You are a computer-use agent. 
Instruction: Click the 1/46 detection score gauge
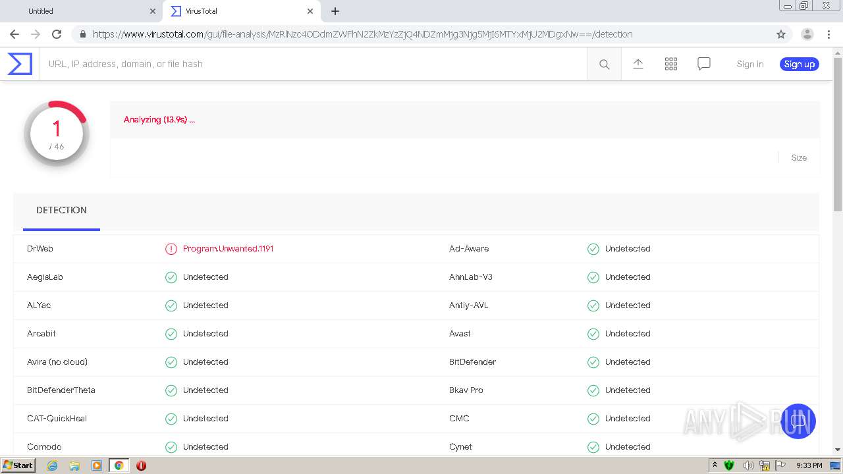click(57, 134)
